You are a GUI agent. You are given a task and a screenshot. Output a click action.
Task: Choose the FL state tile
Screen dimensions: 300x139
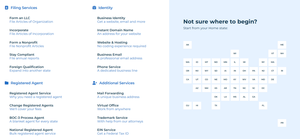[x=263, y=106]
